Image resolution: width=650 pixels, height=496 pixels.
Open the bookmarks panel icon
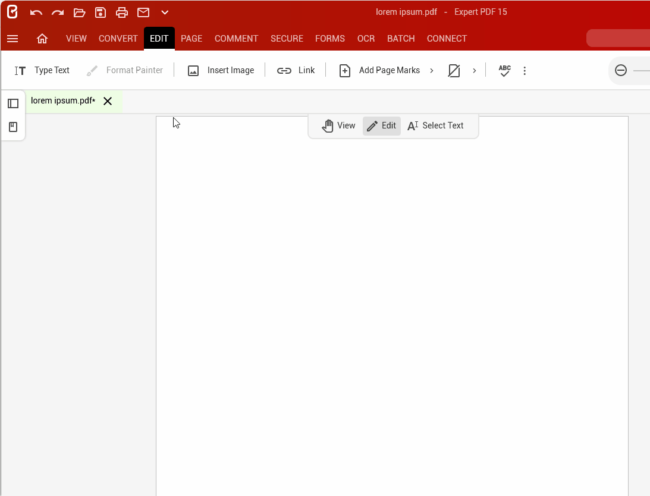pos(13,127)
